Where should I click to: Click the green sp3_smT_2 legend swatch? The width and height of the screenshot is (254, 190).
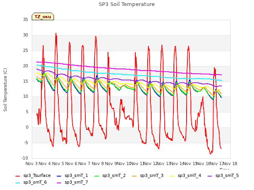pos(97,176)
